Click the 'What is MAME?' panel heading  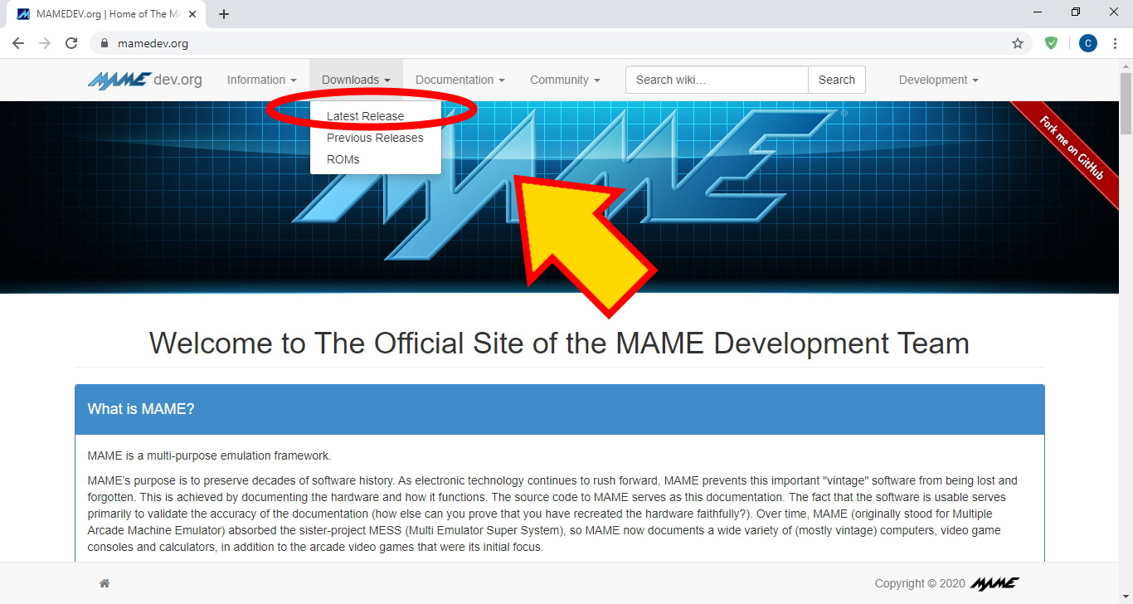pyautogui.click(x=560, y=409)
